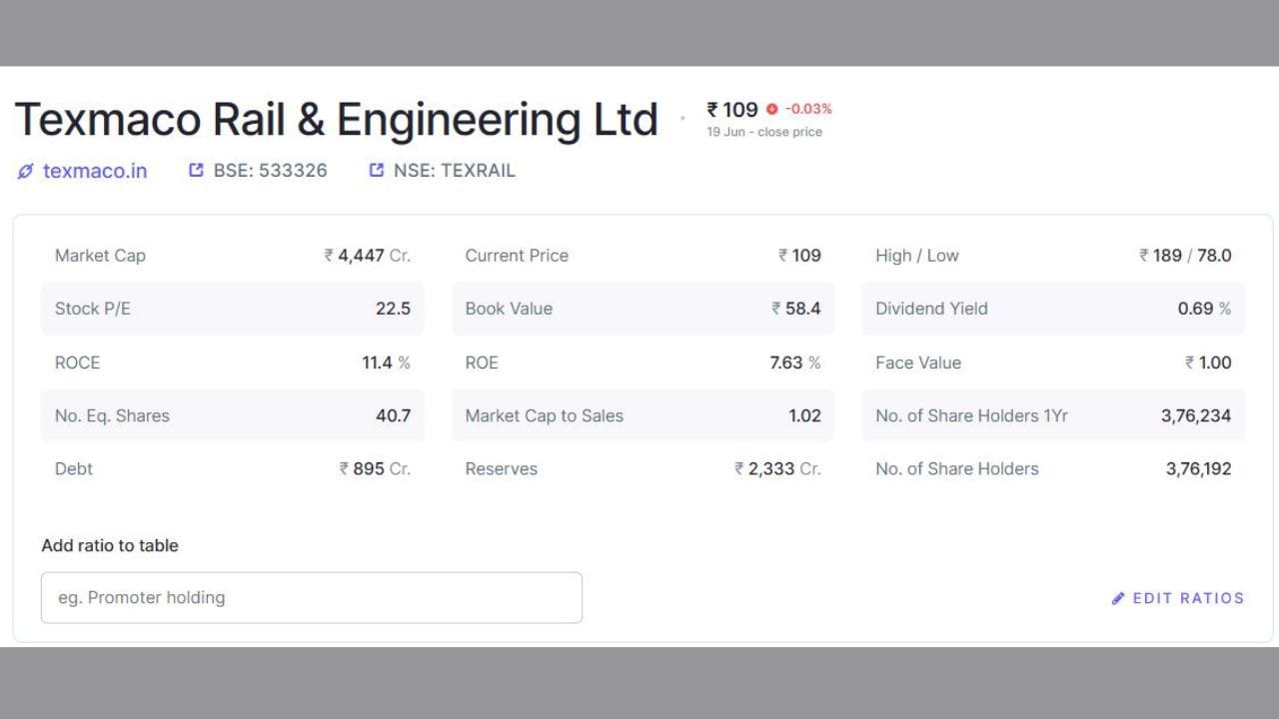Click the EDIT RATIOS button
The width and height of the screenshot is (1279, 719).
[x=1178, y=598]
